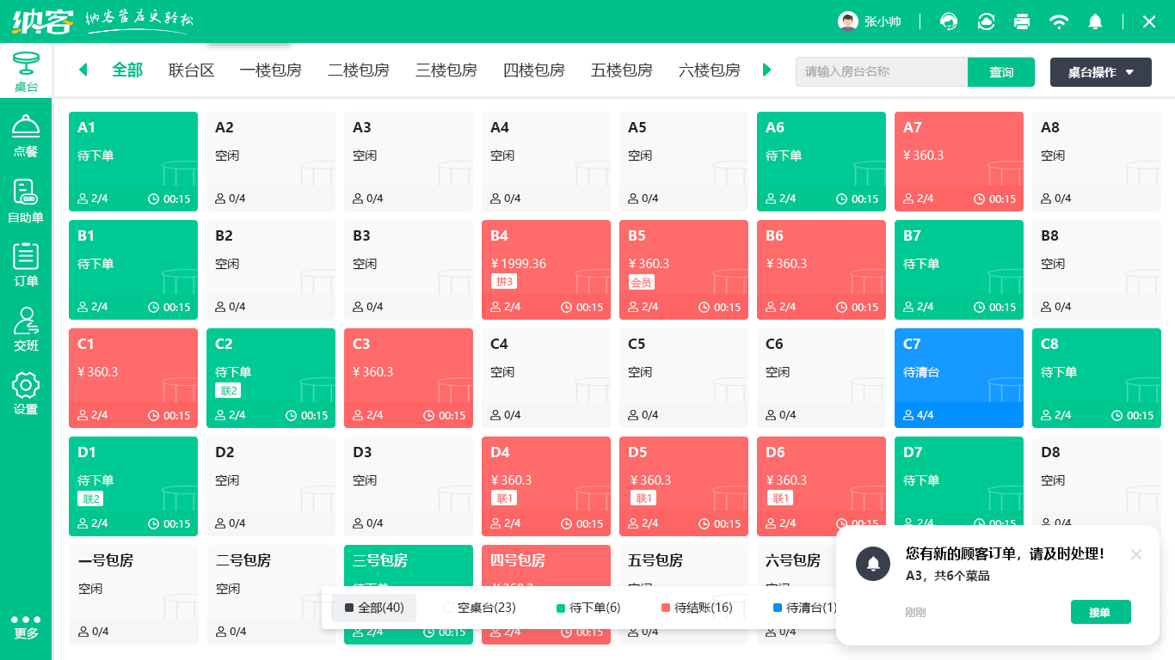Viewport: 1175px width, 660px height.
Task: Expand more floors with the right arrow chevron
Action: point(766,70)
